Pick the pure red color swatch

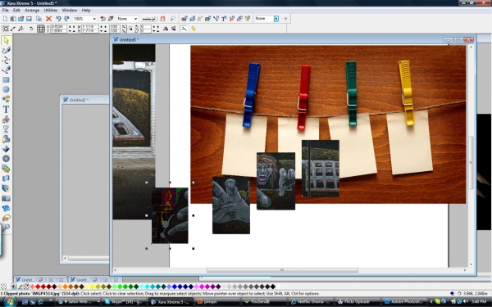tap(38, 287)
